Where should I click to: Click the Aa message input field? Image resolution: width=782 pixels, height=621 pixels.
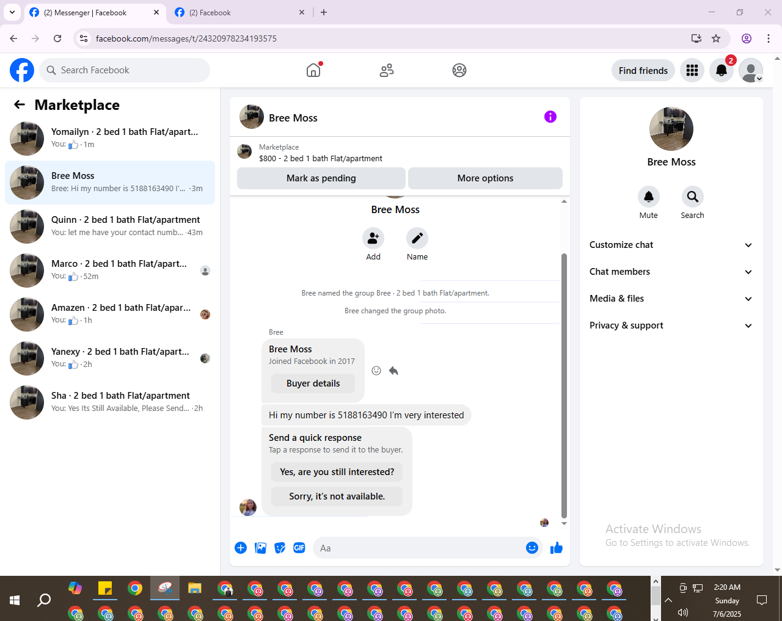point(419,548)
